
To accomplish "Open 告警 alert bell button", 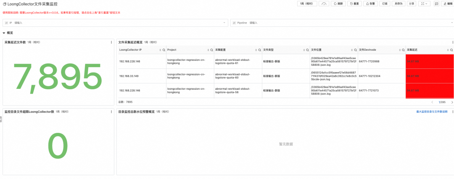I will [370, 4].
